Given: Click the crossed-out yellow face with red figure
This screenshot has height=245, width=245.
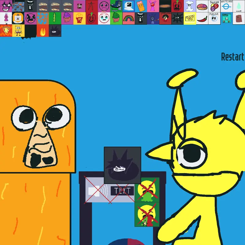Looking at the screenshot, I should (x=147, y=215).
